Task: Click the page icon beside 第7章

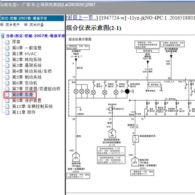Action: tap(7, 89)
